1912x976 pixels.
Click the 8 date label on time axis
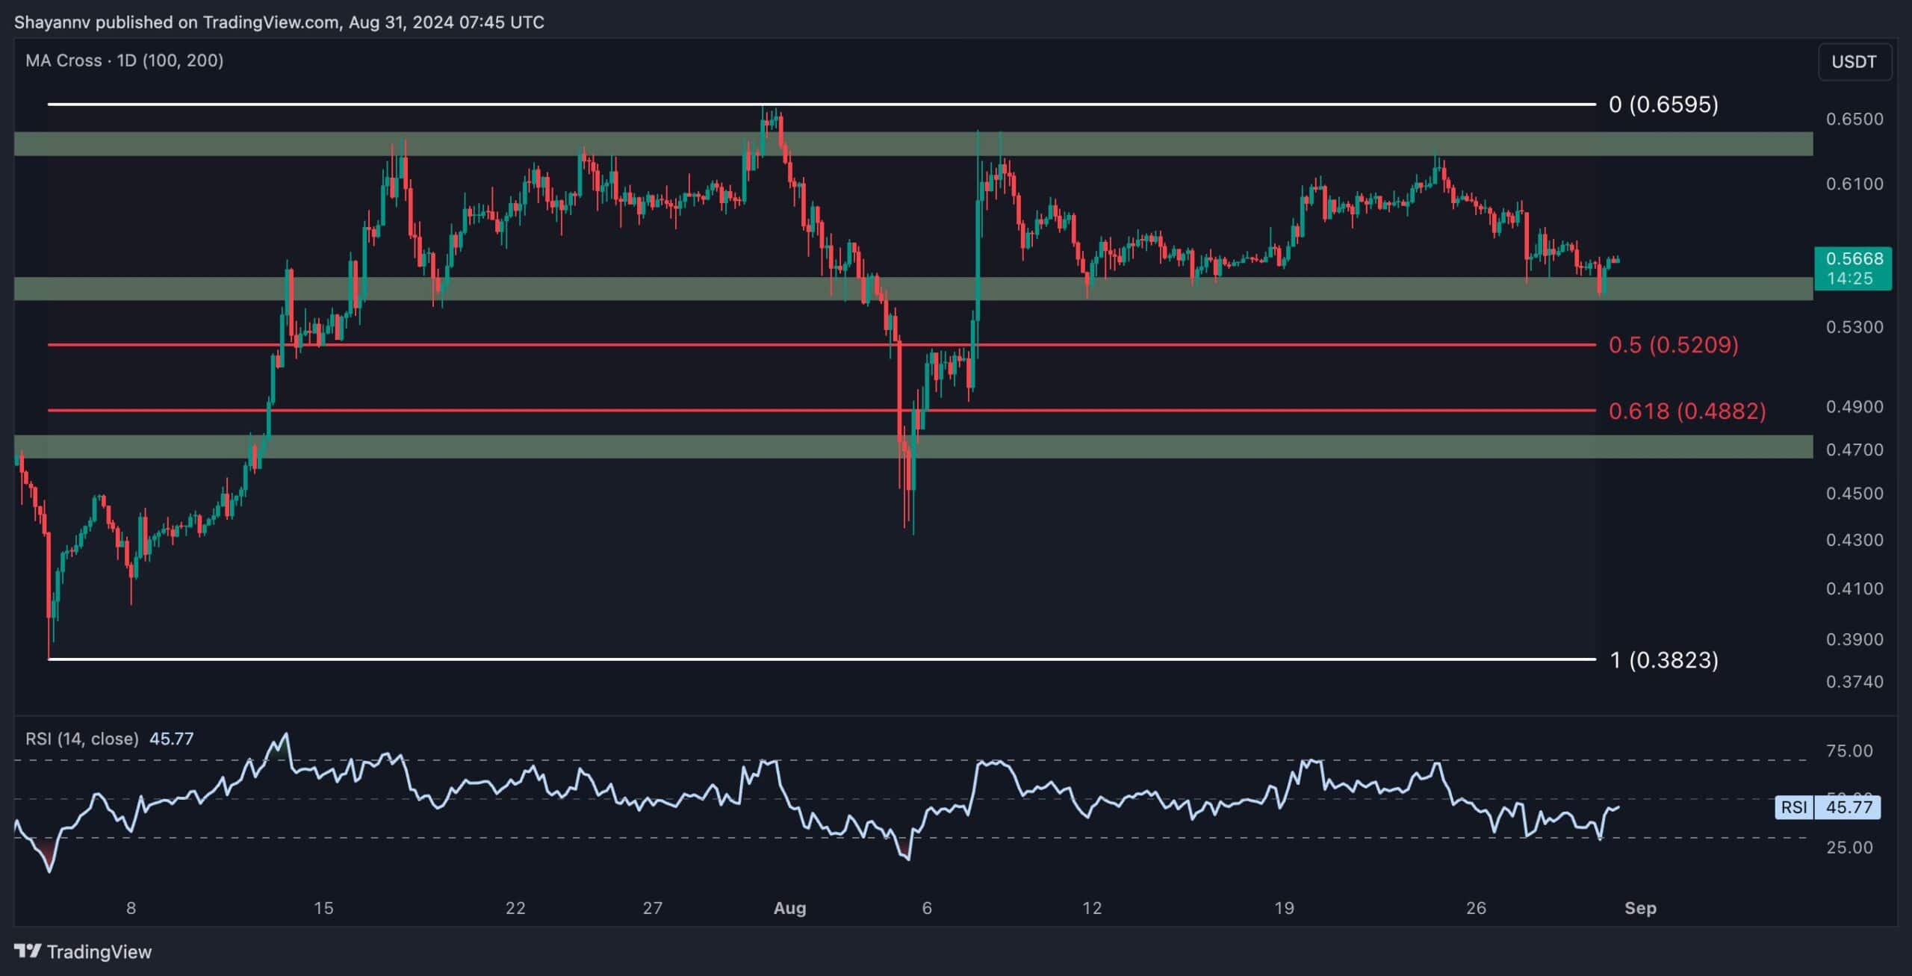[131, 908]
